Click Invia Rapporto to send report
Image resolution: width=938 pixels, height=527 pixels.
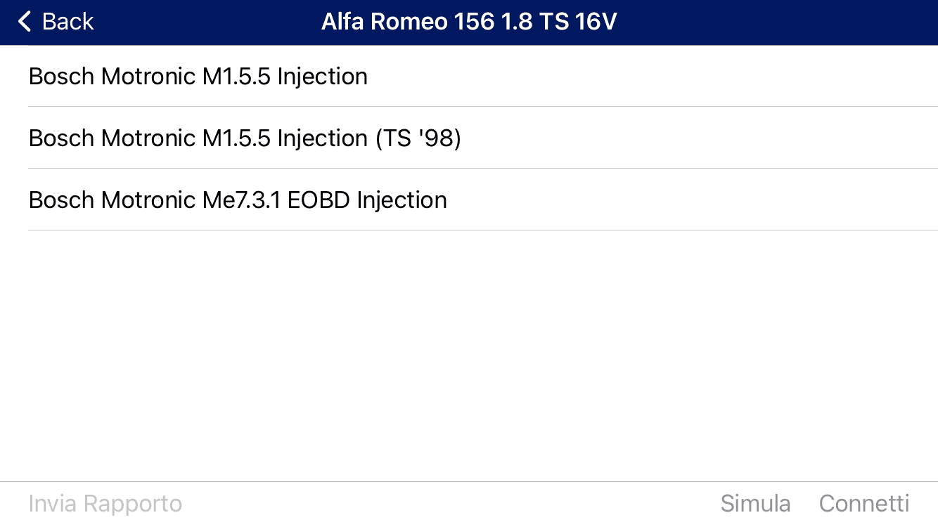coord(105,503)
